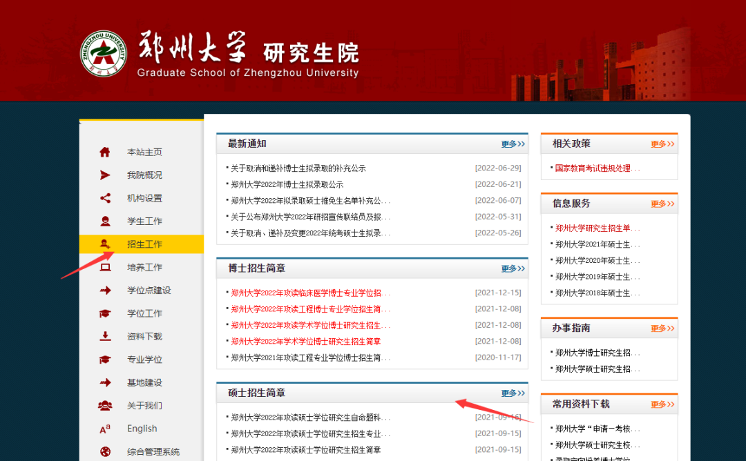The width and height of the screenshot is (746, 461).
Task: Open notice 郑州大学2022年博士生拟录取公示
Action: tap(287, 184)
